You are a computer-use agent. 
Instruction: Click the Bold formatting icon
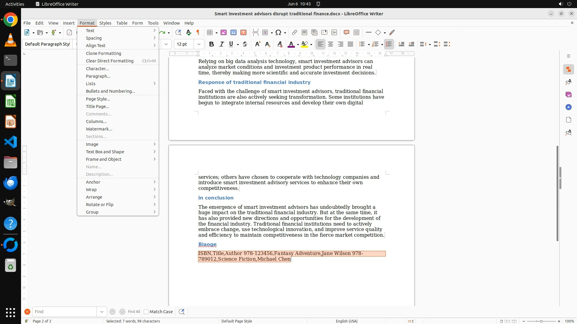tap(212, 44)
